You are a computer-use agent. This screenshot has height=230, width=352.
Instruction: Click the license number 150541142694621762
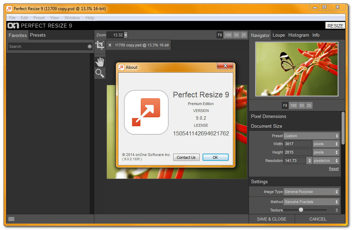coord(201,133)
